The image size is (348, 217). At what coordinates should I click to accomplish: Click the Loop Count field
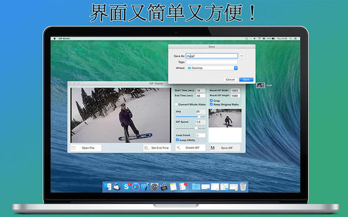[x=201, y=135]
